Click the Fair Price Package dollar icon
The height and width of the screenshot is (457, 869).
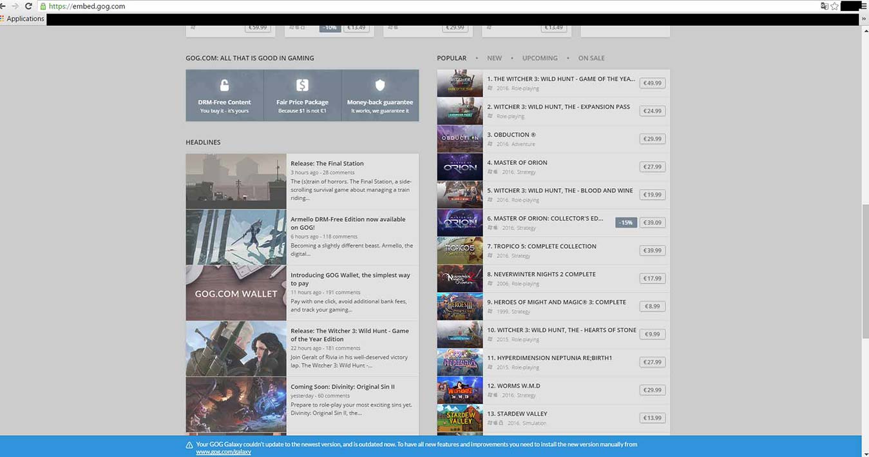pyautogui.click(x=302, y=85)
